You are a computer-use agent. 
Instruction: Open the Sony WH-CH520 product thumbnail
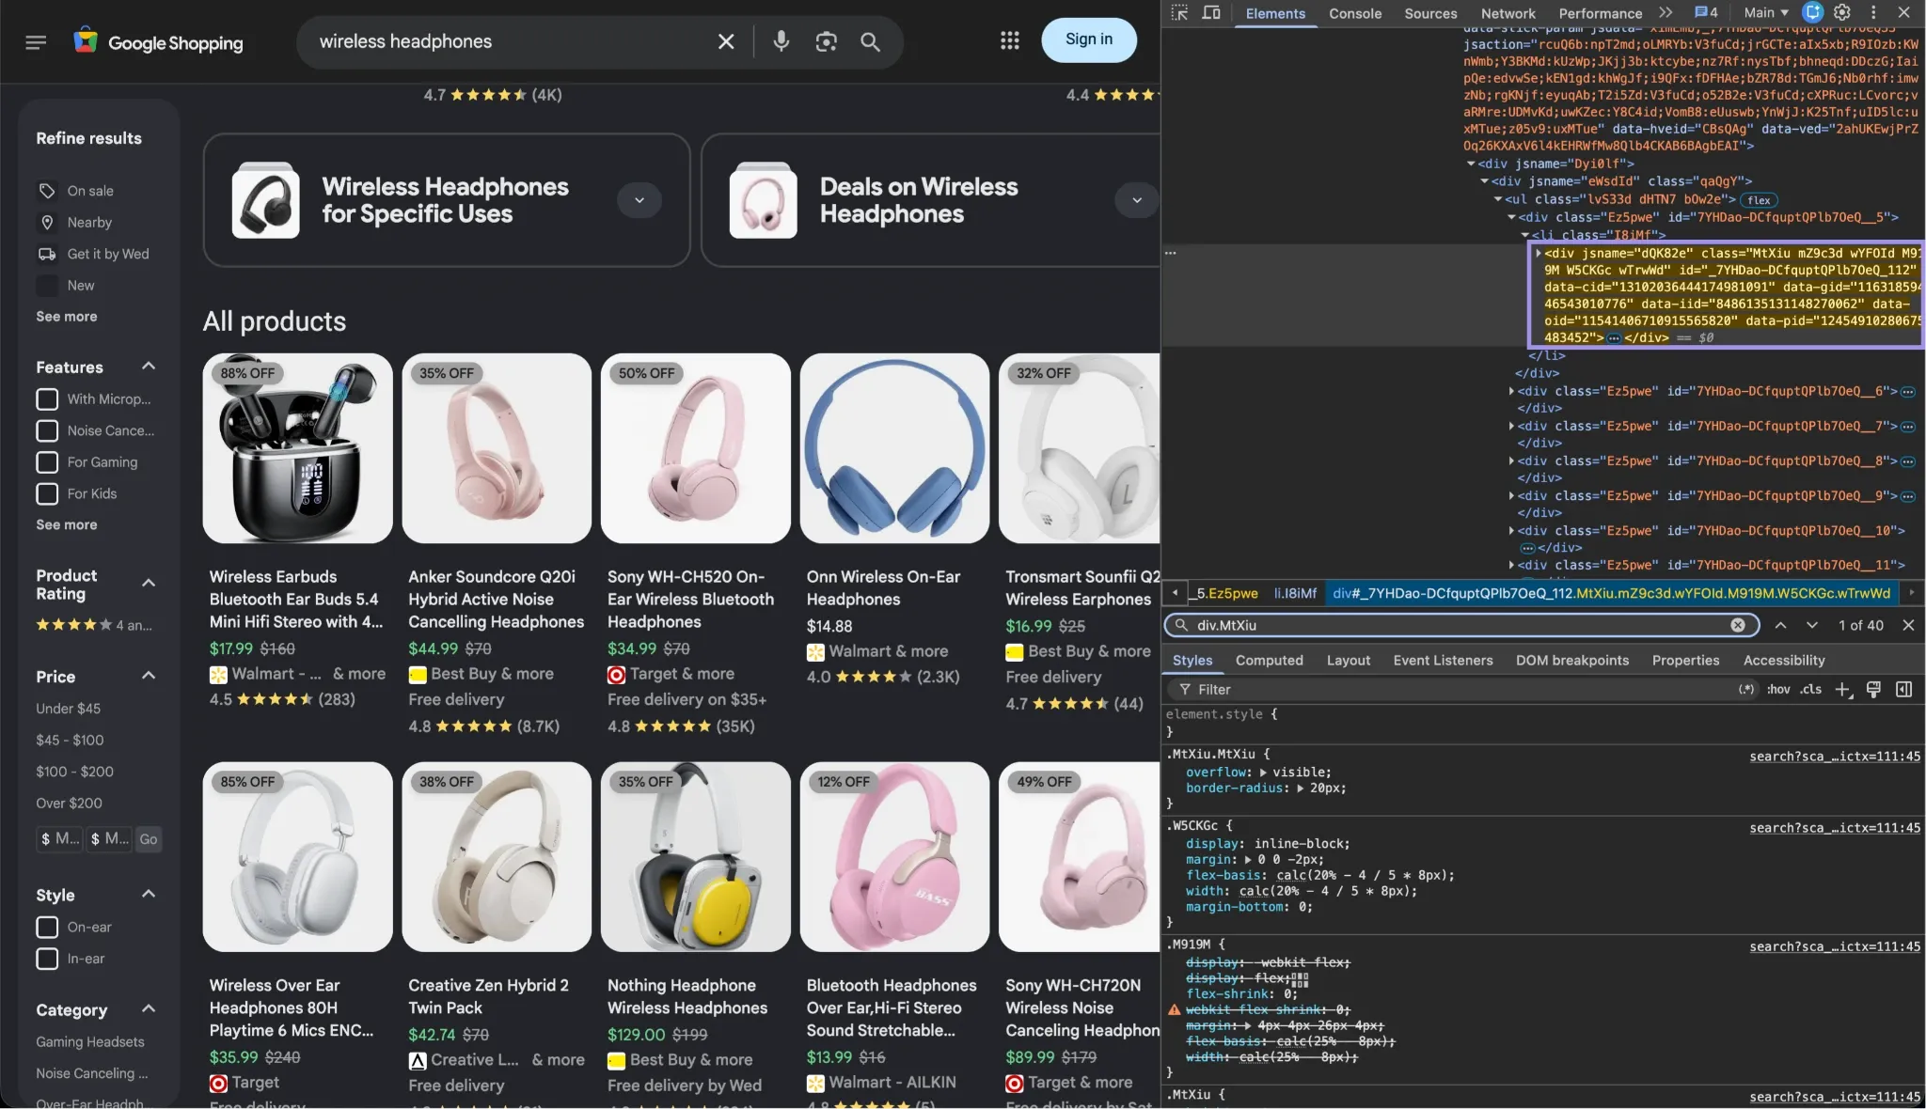(695, 448)
